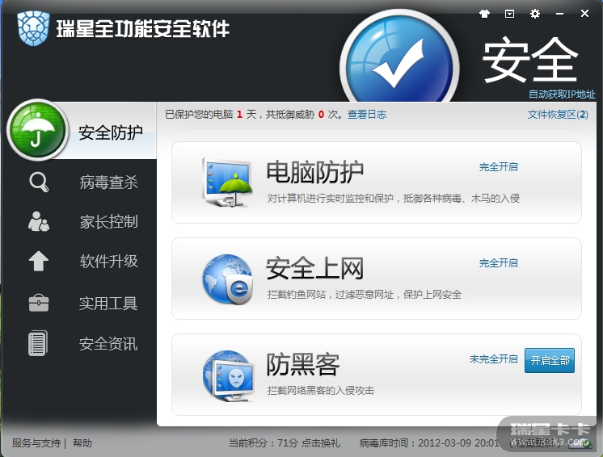Screen dimensions: 603x457
Task: Click the magnifier icon for 病毒查杀
Action: pyautogui.click(x=39, y=182)
